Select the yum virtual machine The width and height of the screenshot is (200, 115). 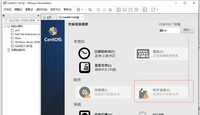tap(17, 30)
